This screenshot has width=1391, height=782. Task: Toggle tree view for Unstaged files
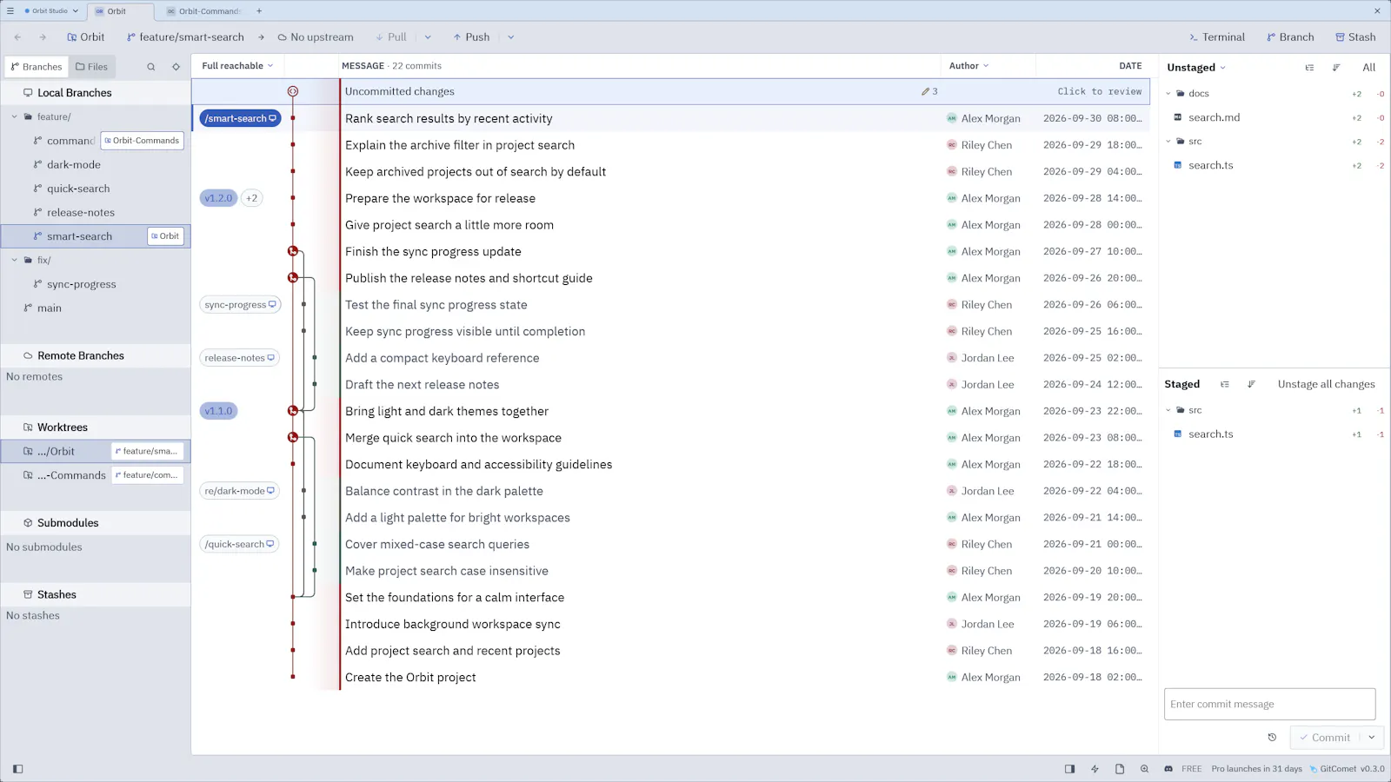(1310, 68)
